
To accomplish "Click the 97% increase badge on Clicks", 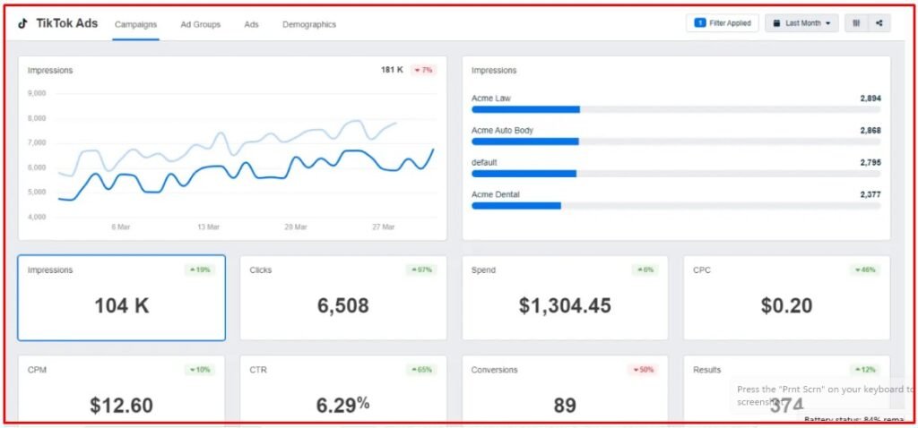I will 421,270.
